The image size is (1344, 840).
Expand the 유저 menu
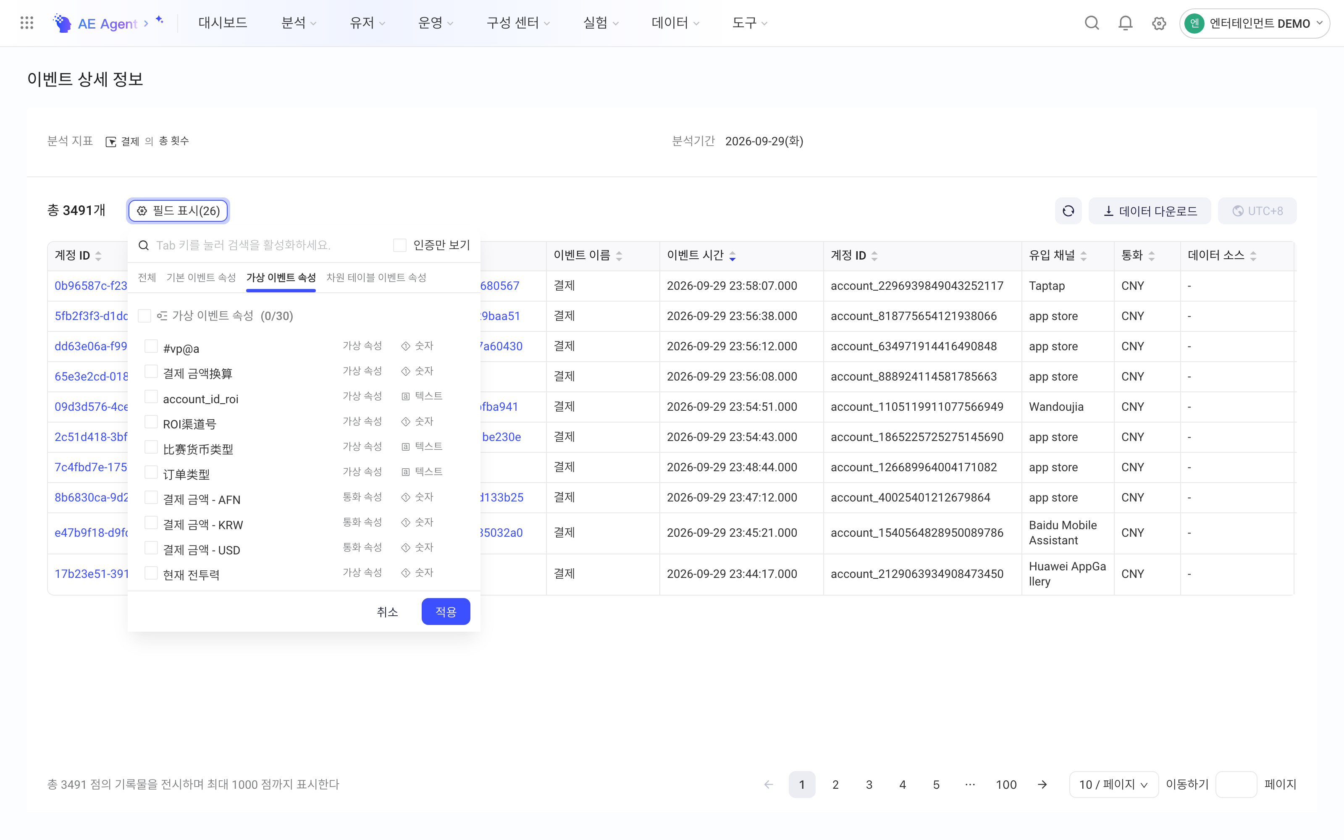coord(367,23)
